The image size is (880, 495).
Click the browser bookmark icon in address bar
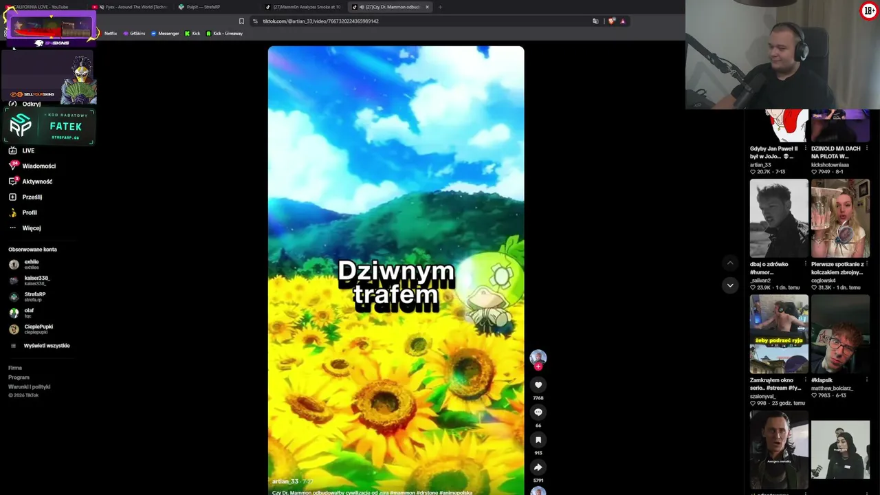click(x=241, y=21)
